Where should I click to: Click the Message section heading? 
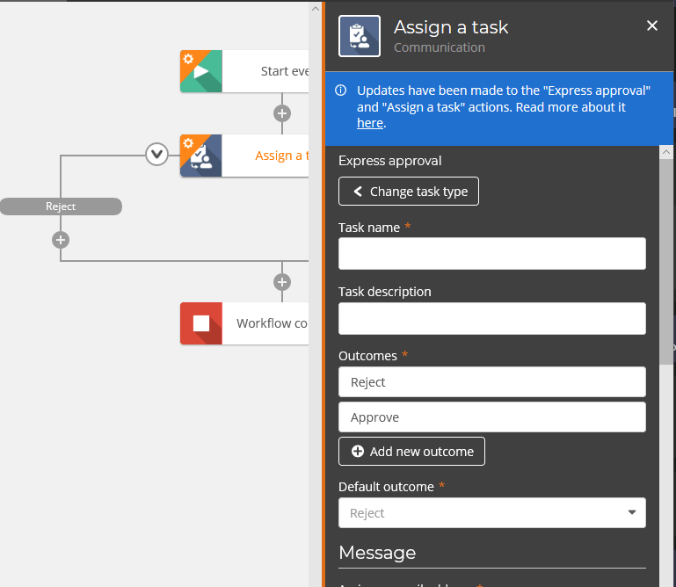(x=377, y=553)
